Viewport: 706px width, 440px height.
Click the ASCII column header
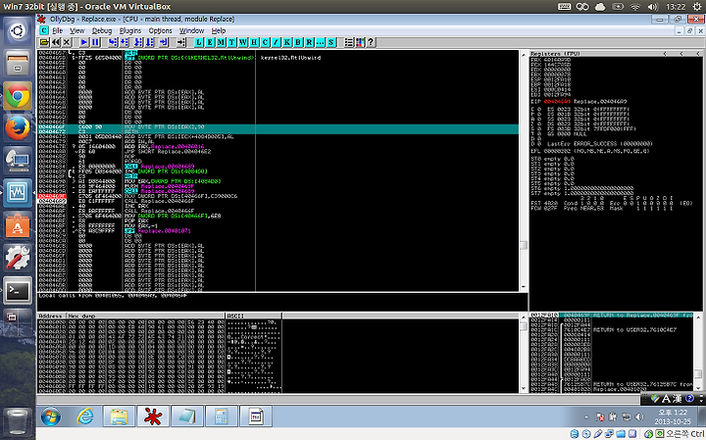[253, 316]
